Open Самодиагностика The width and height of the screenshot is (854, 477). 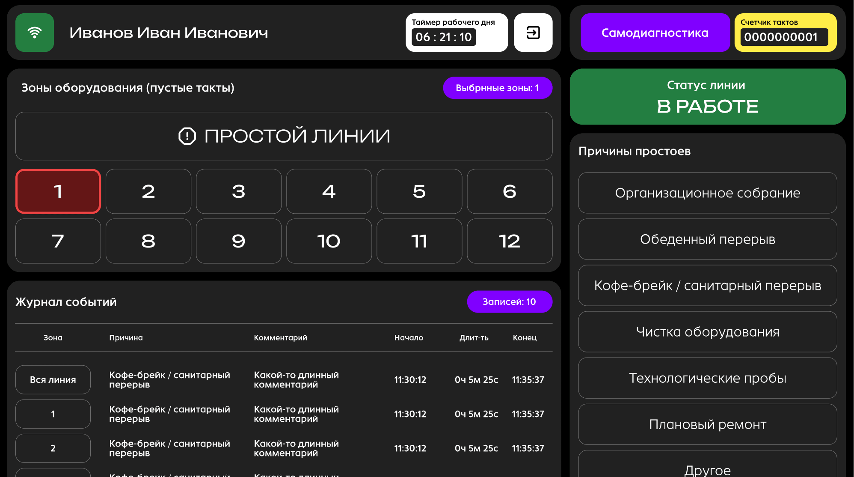point(655,33)
